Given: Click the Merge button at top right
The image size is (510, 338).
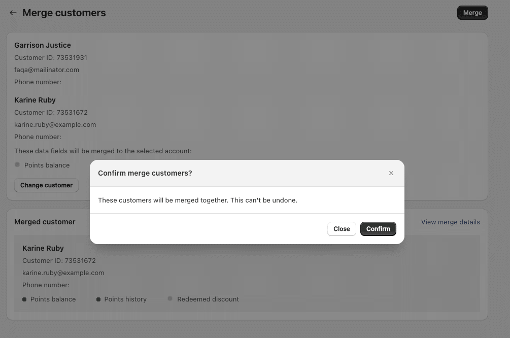Looking at the screenshot, I should point(472,13).
